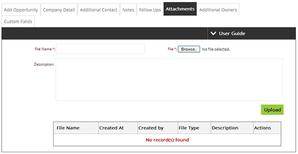Open the Custom Fields tab
Image resolution: width=298 pixels, height=154 pixels.
[x=18, y=22]
